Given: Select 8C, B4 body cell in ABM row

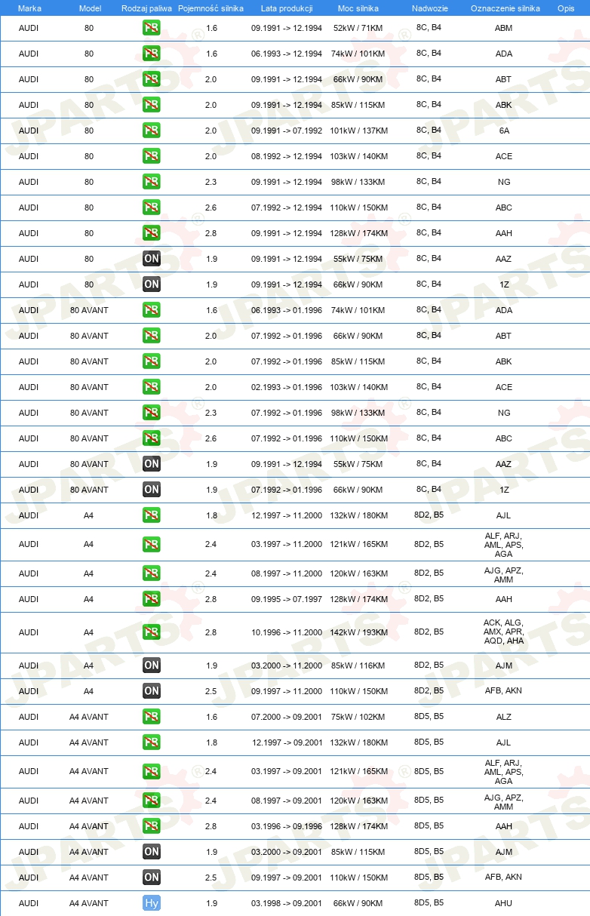Looking at the screenshot, I should coord(429,27).
